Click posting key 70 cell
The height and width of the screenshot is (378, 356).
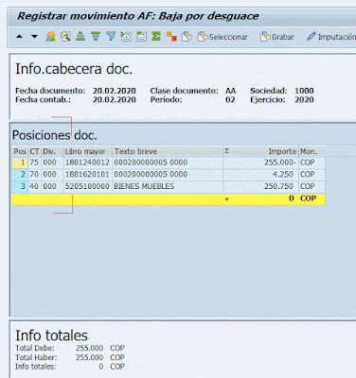tap(34, 175)
